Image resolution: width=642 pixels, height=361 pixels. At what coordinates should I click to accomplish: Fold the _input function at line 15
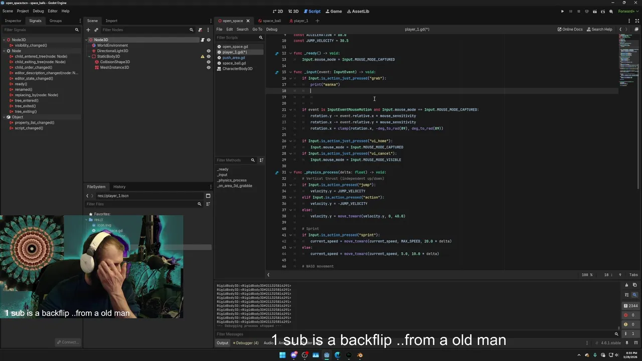tap(290, 72)
